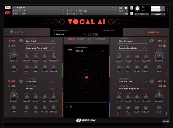Click the Latch lock icon
The height and width of the screenshot is (128, 173).
tap(11, 32)
